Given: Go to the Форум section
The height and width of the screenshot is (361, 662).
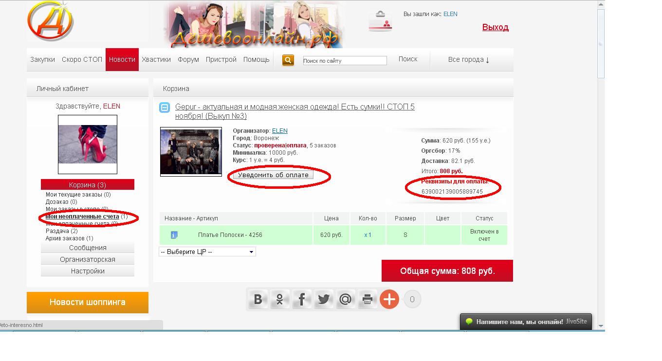Looking at the screenshot, I should 188,59.
